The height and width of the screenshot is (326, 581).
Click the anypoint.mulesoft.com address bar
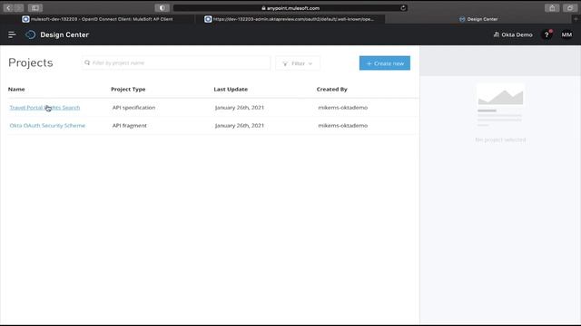[290, 8]
